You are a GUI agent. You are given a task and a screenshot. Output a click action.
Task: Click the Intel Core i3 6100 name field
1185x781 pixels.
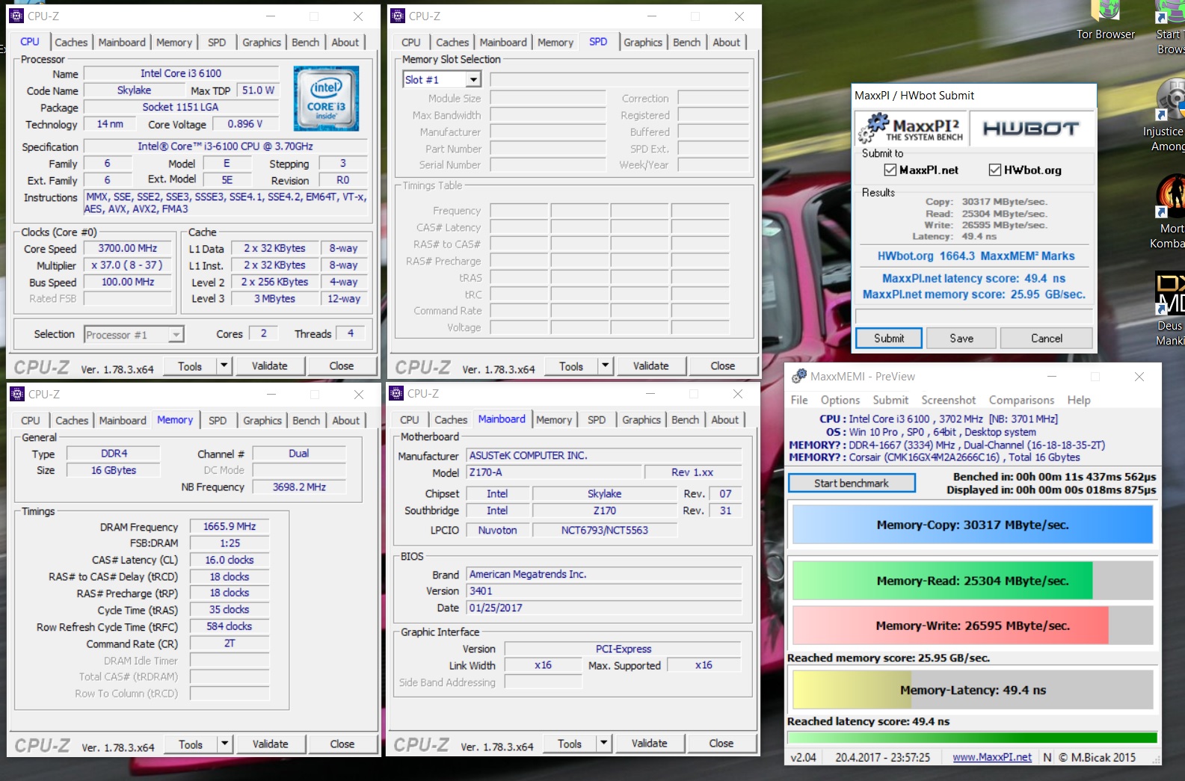[181, 73]
